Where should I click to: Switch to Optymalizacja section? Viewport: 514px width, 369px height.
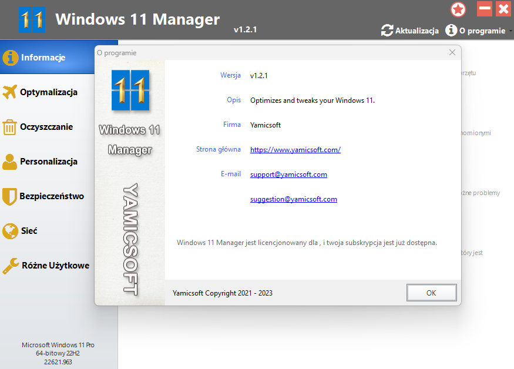pos(49,92)
